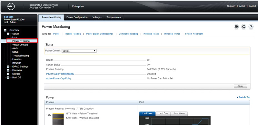Open the Power Control dropdown
This screenshot has width=258, height=125.
tap(79, 51)
